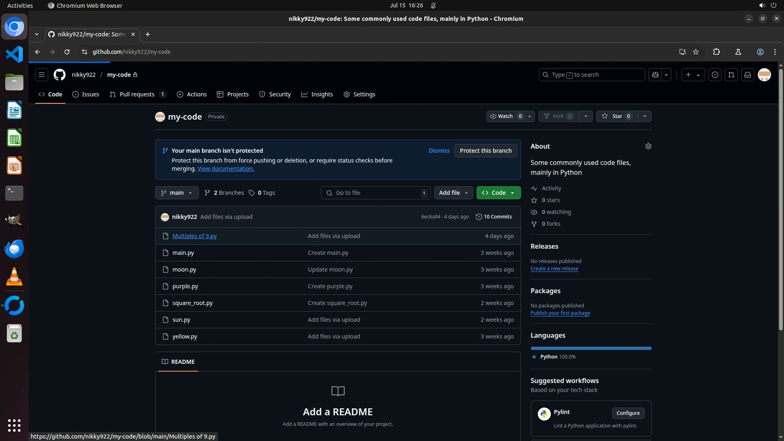Open the global navigation hamburger menu
Viewport: 784px width, 441px height.
pos(41,75)
